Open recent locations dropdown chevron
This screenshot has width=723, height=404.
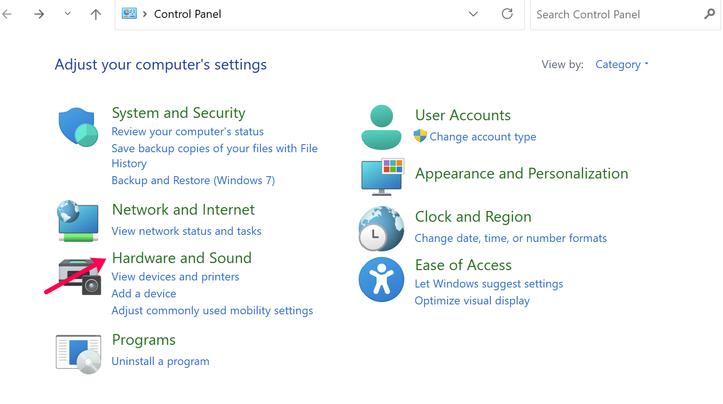(68, 14)
